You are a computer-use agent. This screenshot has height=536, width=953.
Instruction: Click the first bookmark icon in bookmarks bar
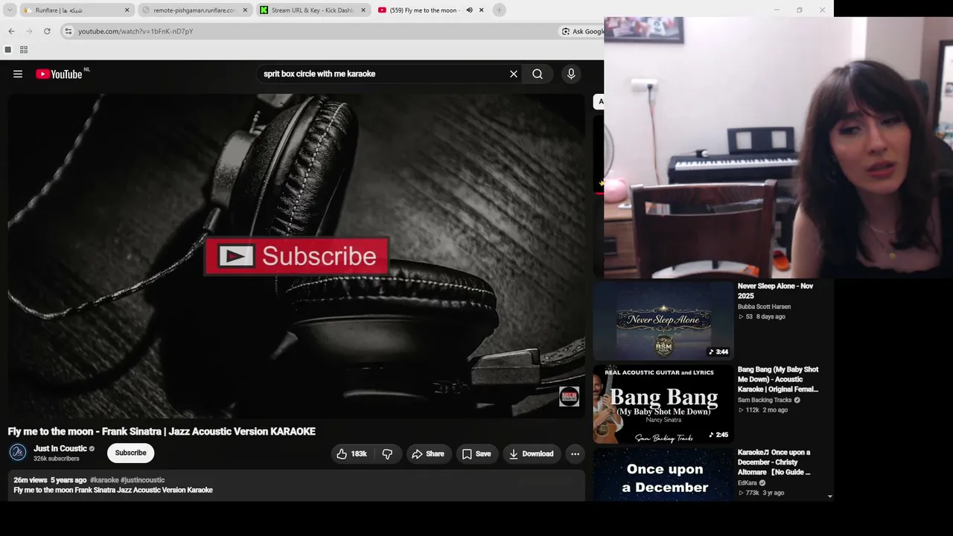(7, 50)
